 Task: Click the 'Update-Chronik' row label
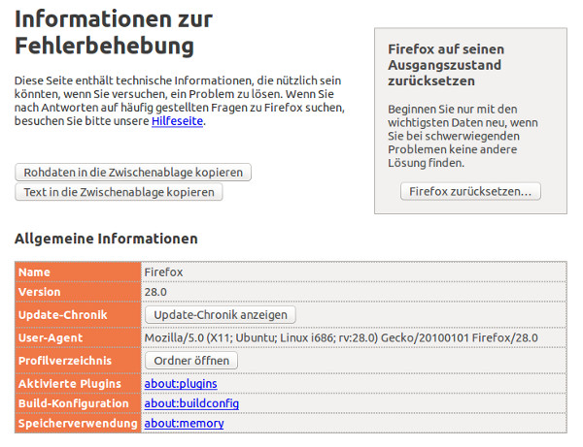(x=60, y=314)
